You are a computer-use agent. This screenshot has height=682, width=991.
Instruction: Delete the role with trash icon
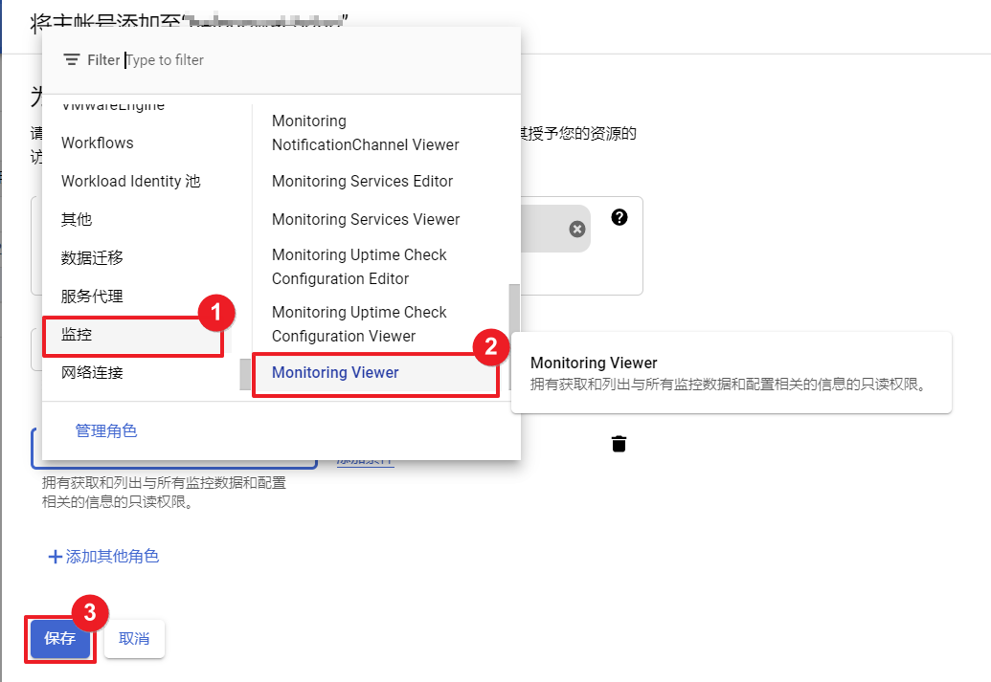(619, 443)
